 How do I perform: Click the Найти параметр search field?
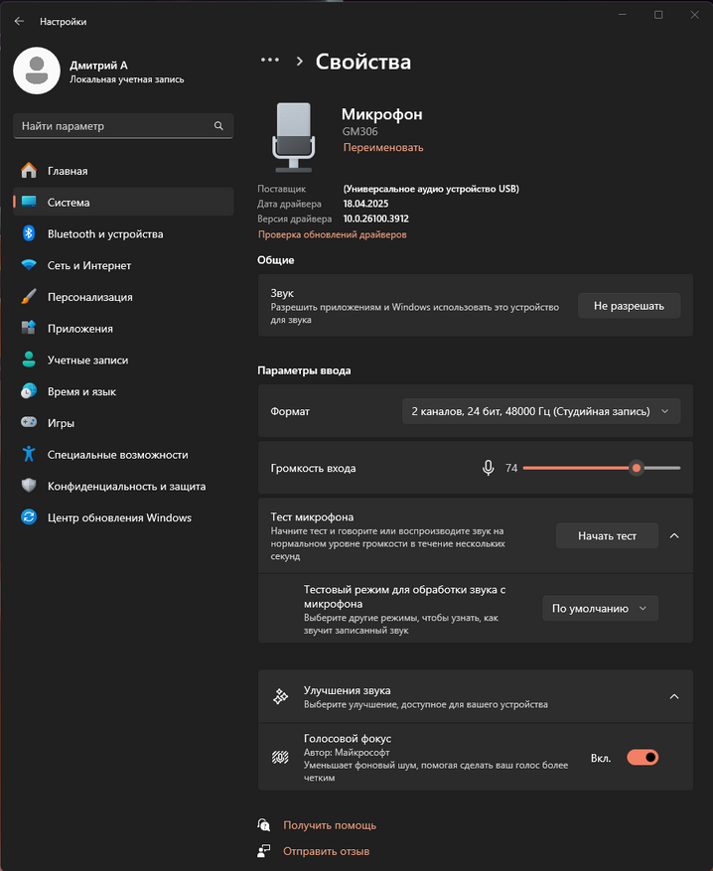pyautogui.click(x=114, y=126)
